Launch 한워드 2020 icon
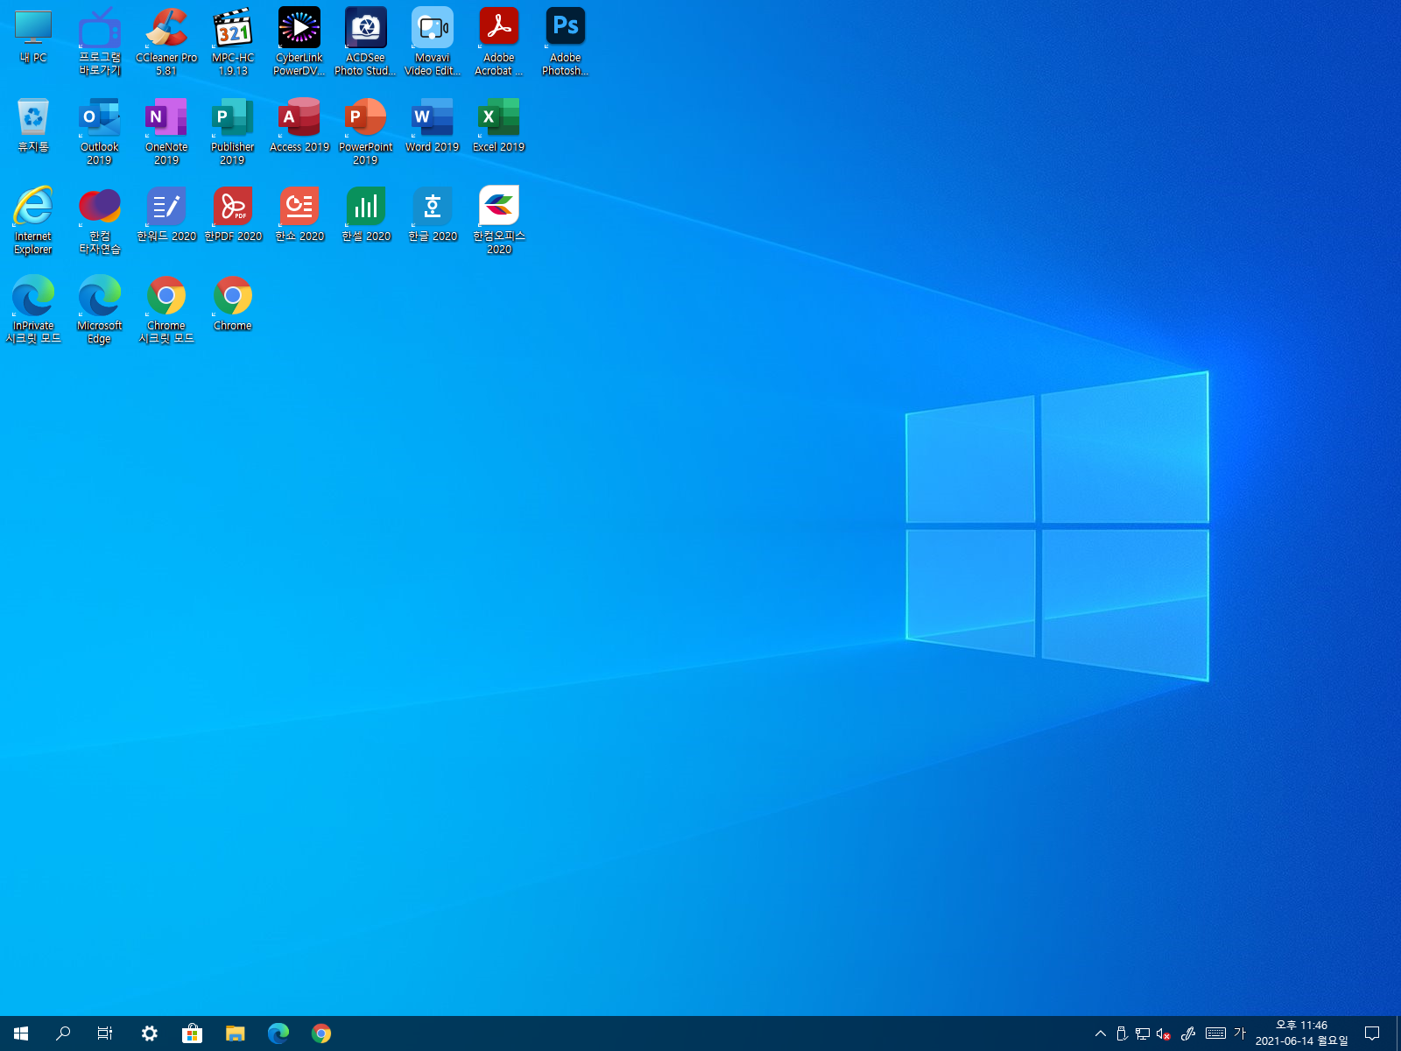 point(166,215)
